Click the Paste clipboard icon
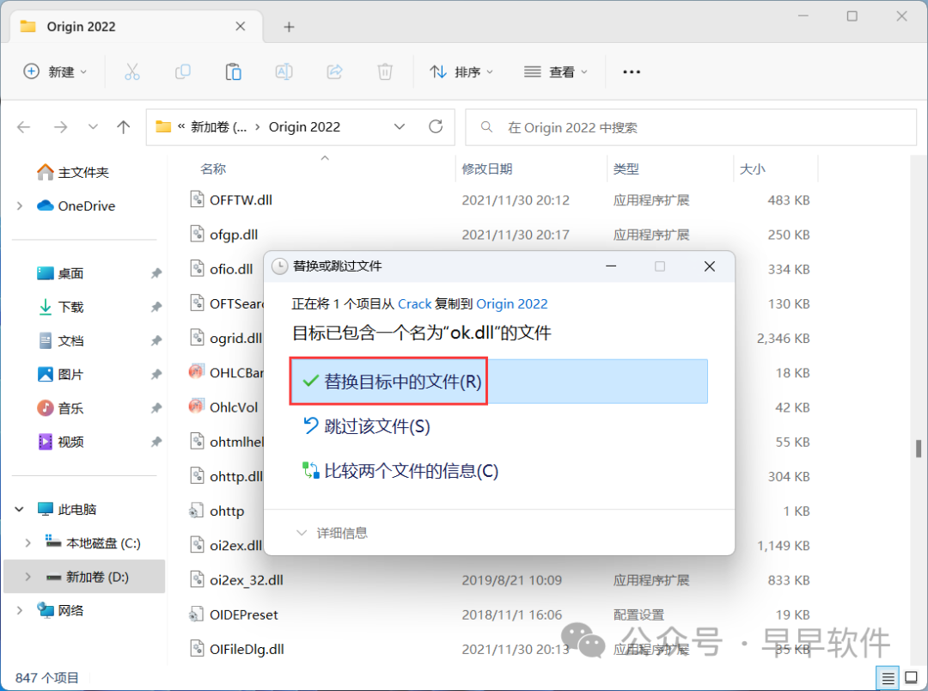 coord(233,72)
